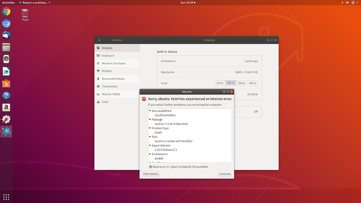Select Color in Devices sidebar
Screen dimensions: 361x203
click(x=117, y=102)
